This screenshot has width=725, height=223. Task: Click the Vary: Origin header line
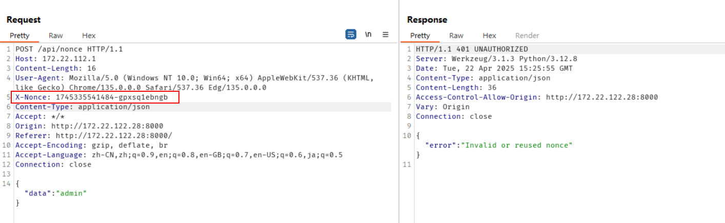(x=442, y=107)
